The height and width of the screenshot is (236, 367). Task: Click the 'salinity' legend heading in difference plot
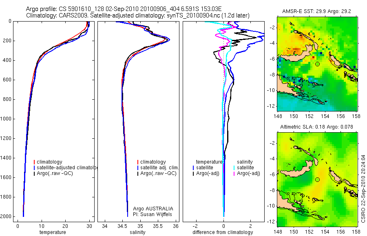click(x=245, y=162)
